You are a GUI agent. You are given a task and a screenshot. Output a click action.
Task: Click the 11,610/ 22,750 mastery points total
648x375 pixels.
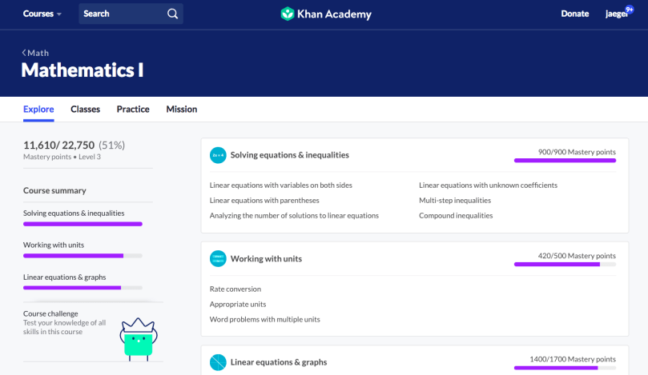pos(58,146)
